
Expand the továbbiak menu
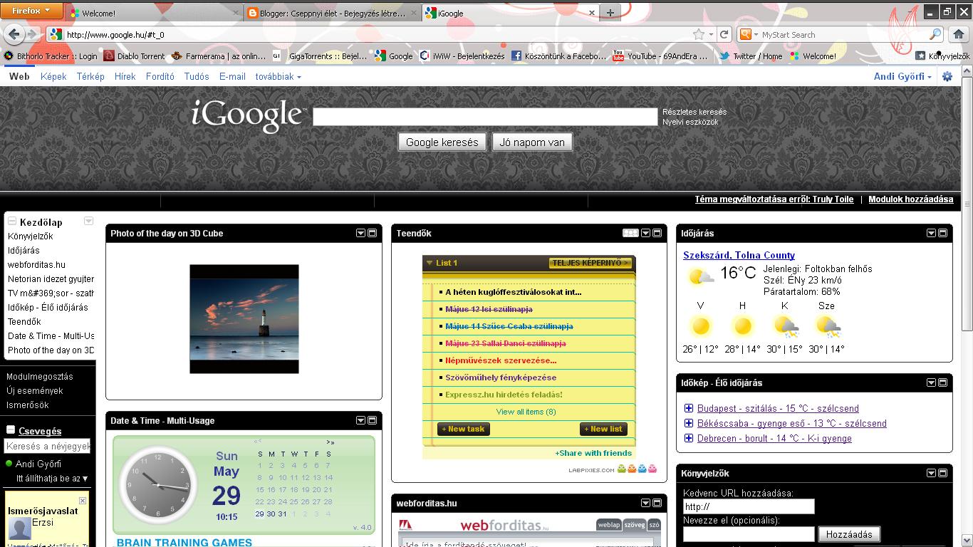[278, 76]
